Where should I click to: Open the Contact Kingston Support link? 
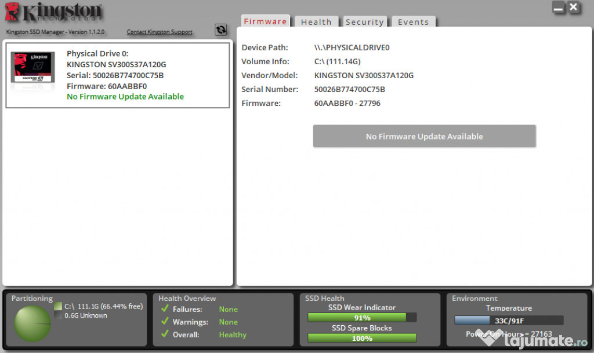tap(160, 32)
